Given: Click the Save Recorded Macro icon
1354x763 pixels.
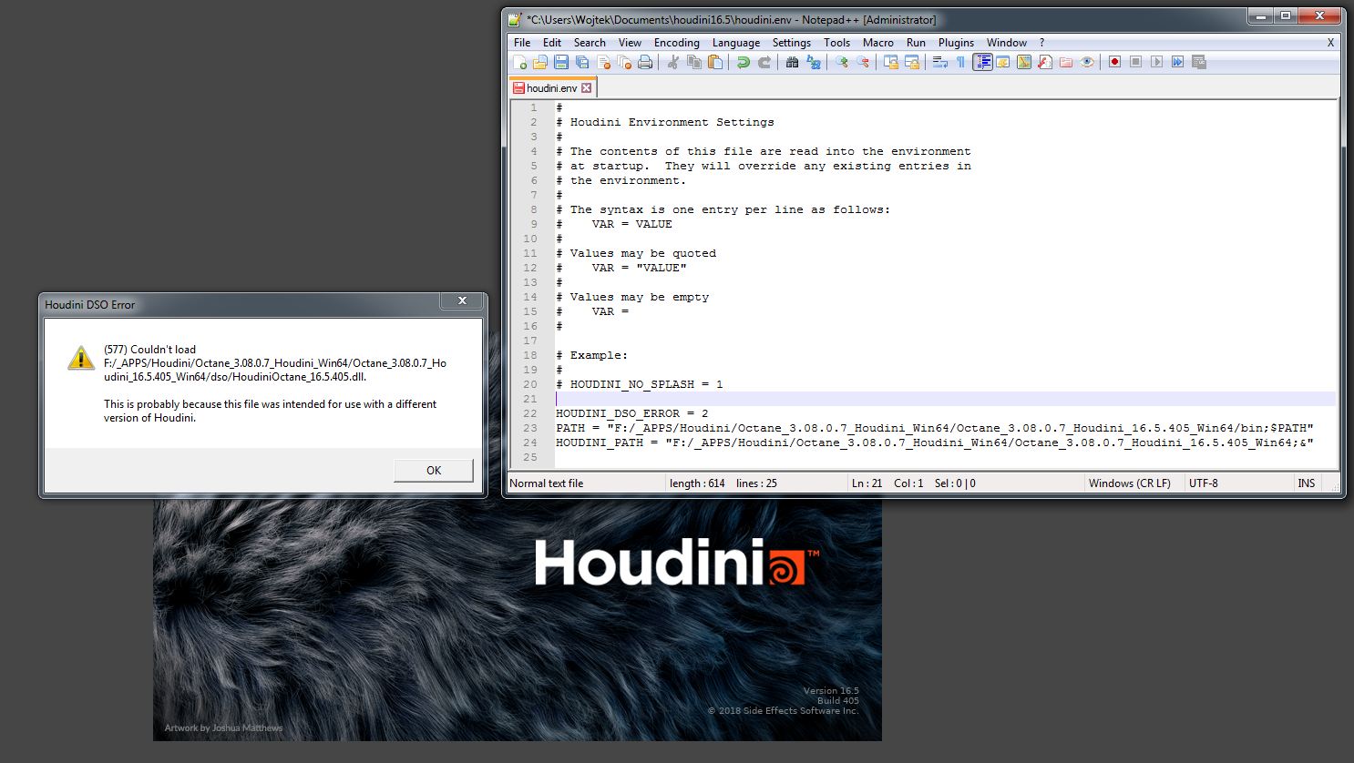Looking at the screenshot, I should point(1199,62).
